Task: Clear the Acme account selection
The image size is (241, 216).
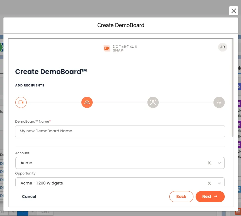Action: (209, 163)
